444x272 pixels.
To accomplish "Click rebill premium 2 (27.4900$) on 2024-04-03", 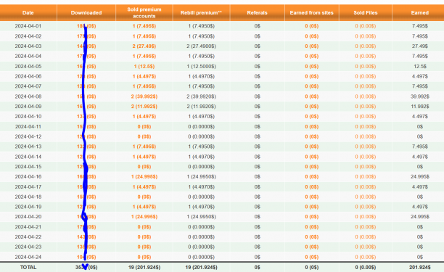I will tap(202, 46).
